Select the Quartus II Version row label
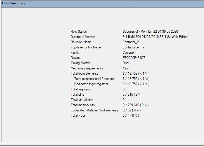This screenshot has height=147, width=204. tap(83, 37)
